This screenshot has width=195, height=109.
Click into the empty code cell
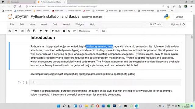pyautogui.click(x=108, y=82)
